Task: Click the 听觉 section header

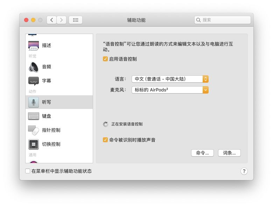Action: 33,56
